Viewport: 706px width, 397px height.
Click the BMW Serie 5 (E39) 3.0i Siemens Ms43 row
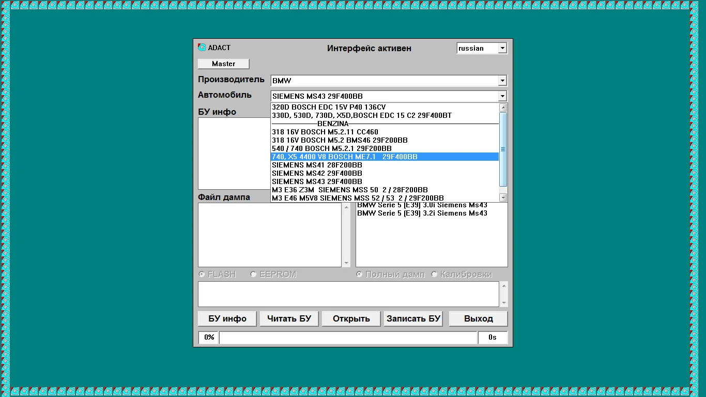click(x=422, y=205)
